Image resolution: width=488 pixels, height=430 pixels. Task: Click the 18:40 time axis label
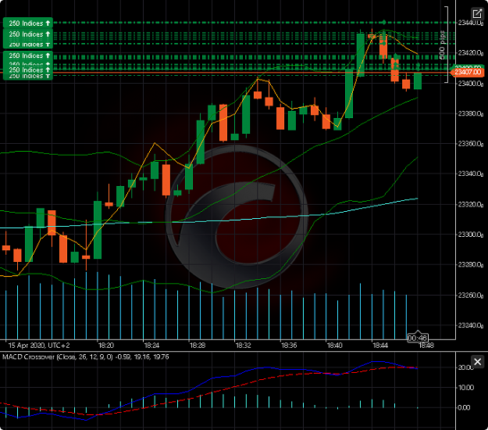click(x=334, y=346)
